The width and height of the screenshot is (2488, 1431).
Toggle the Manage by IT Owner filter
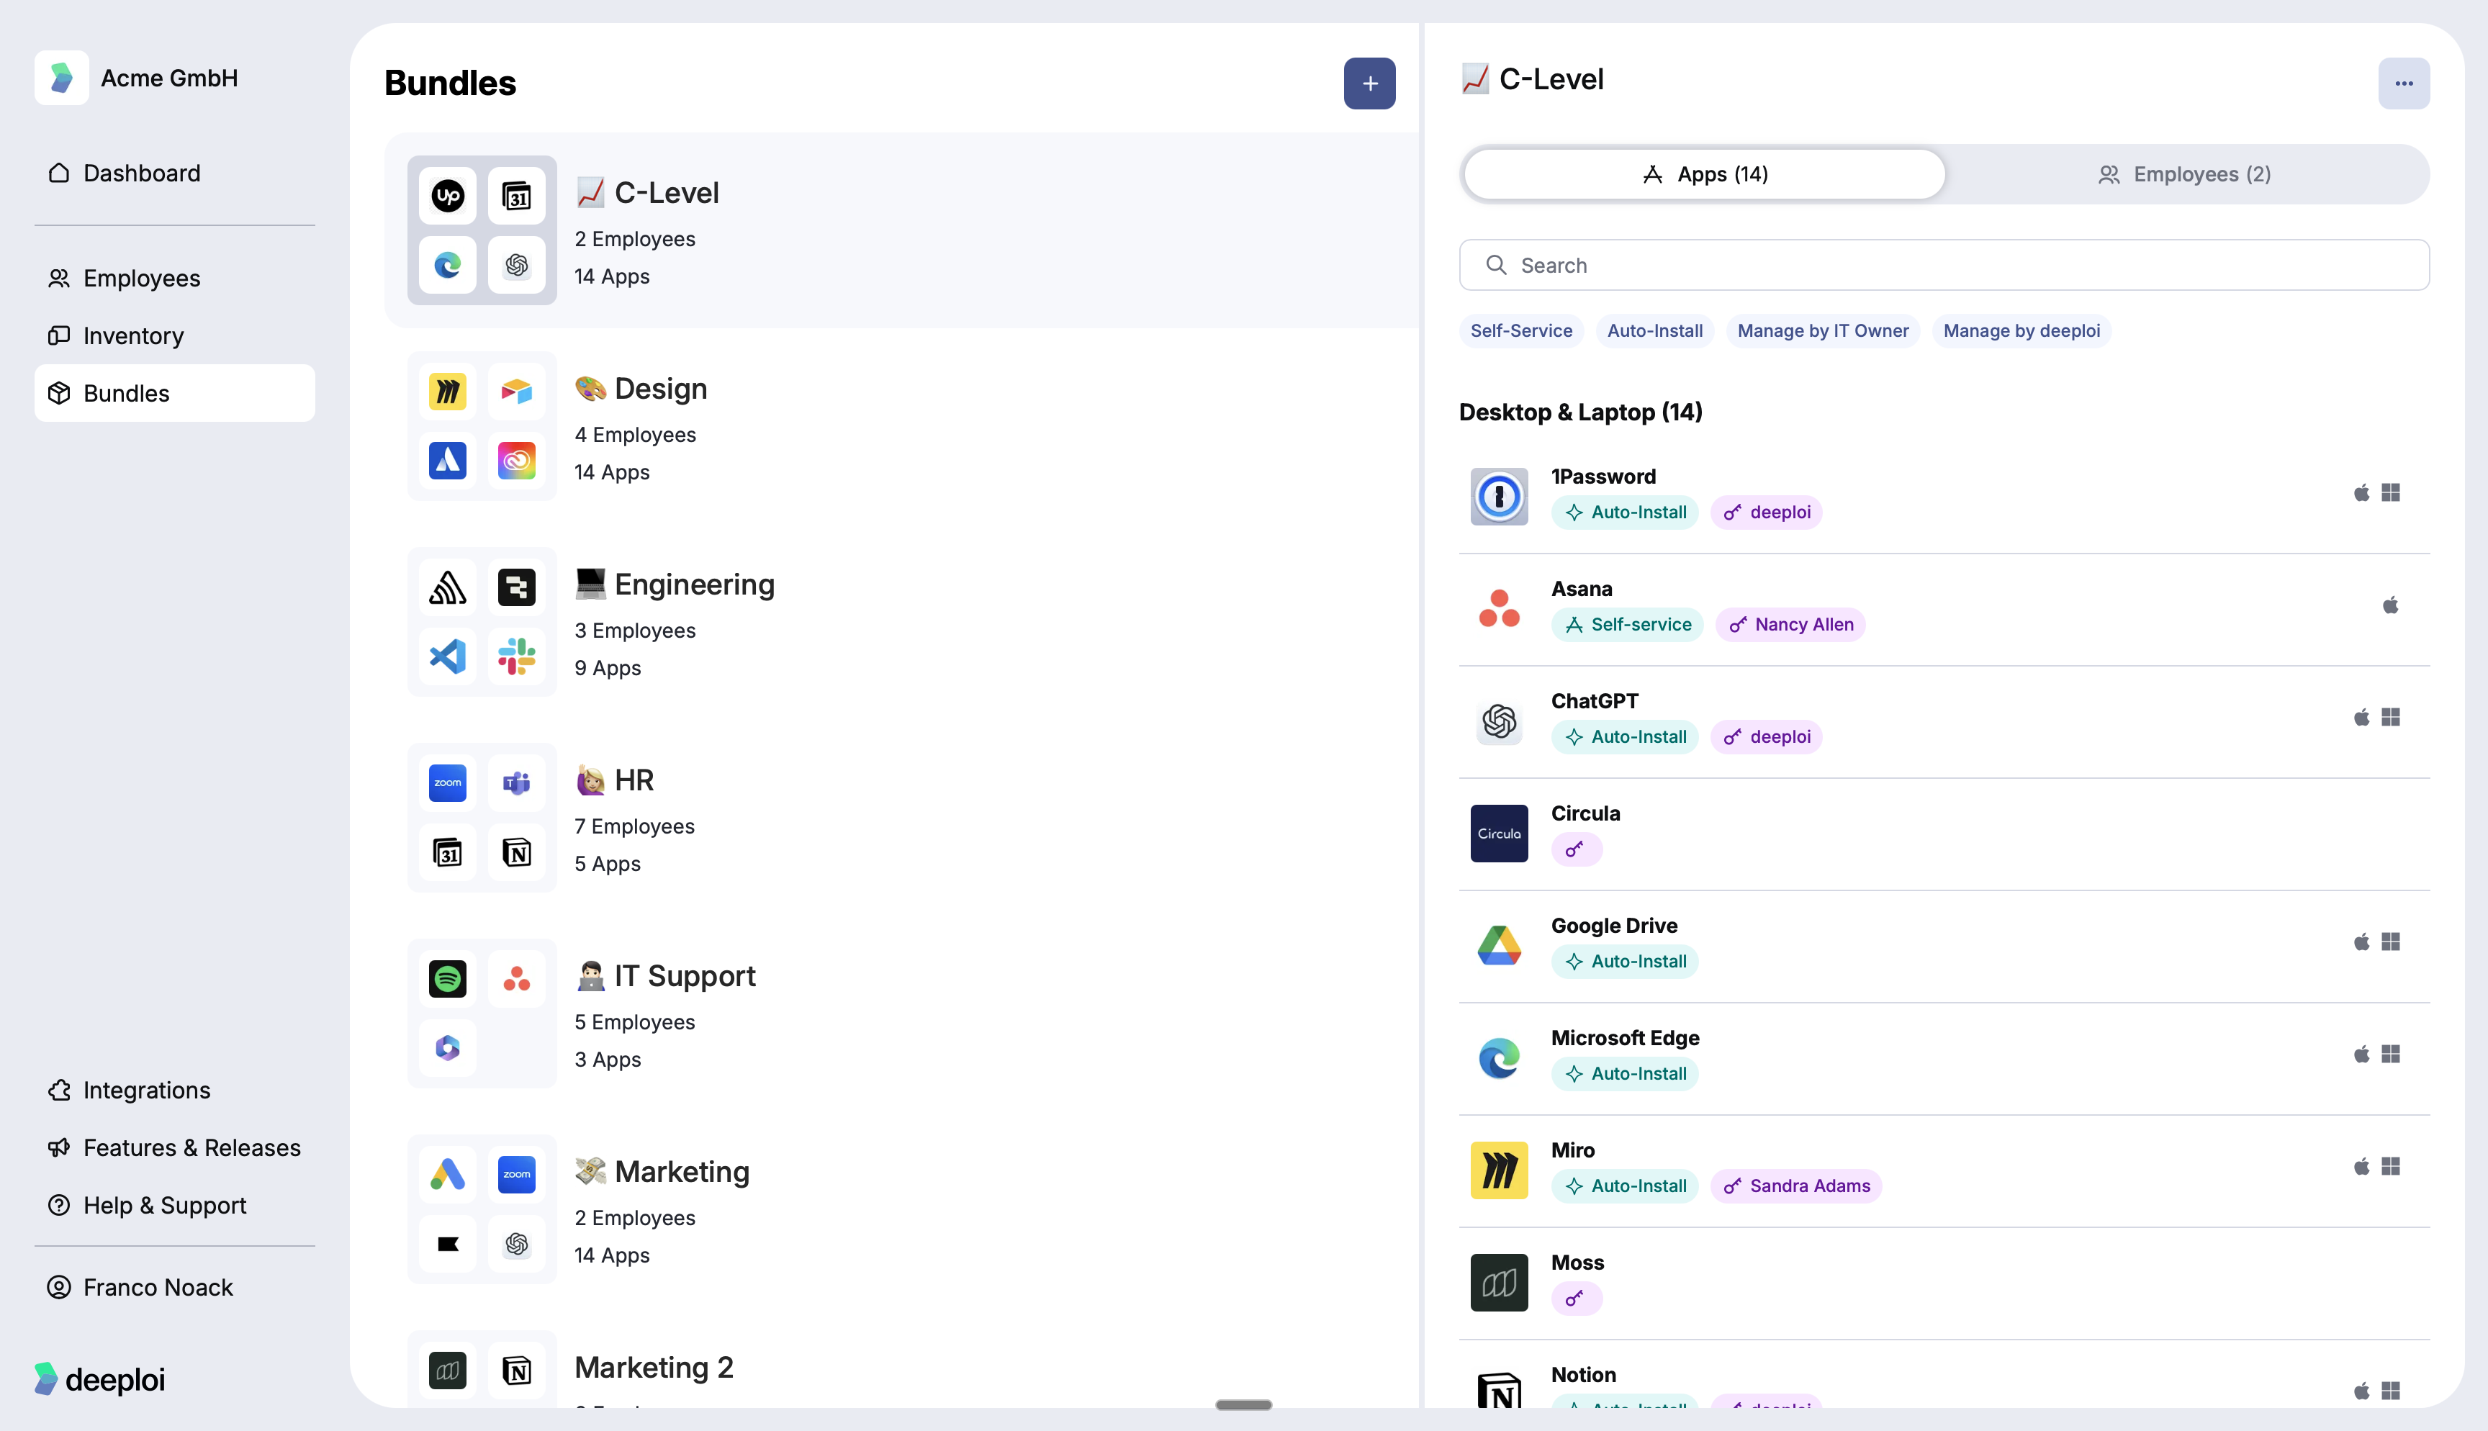1822,331
